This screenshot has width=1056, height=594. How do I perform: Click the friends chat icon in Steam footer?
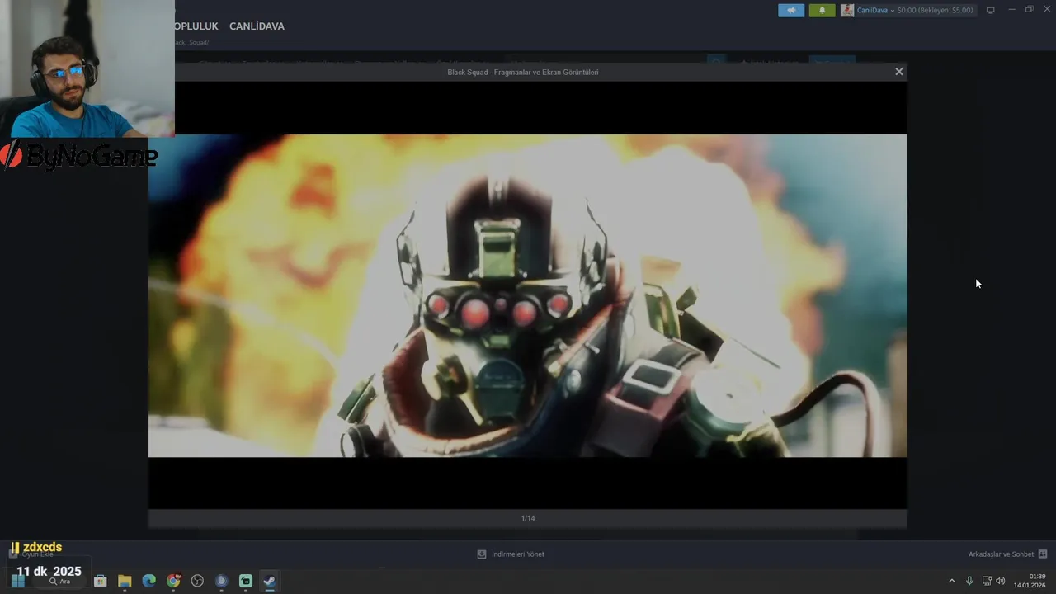[1043, 554]
